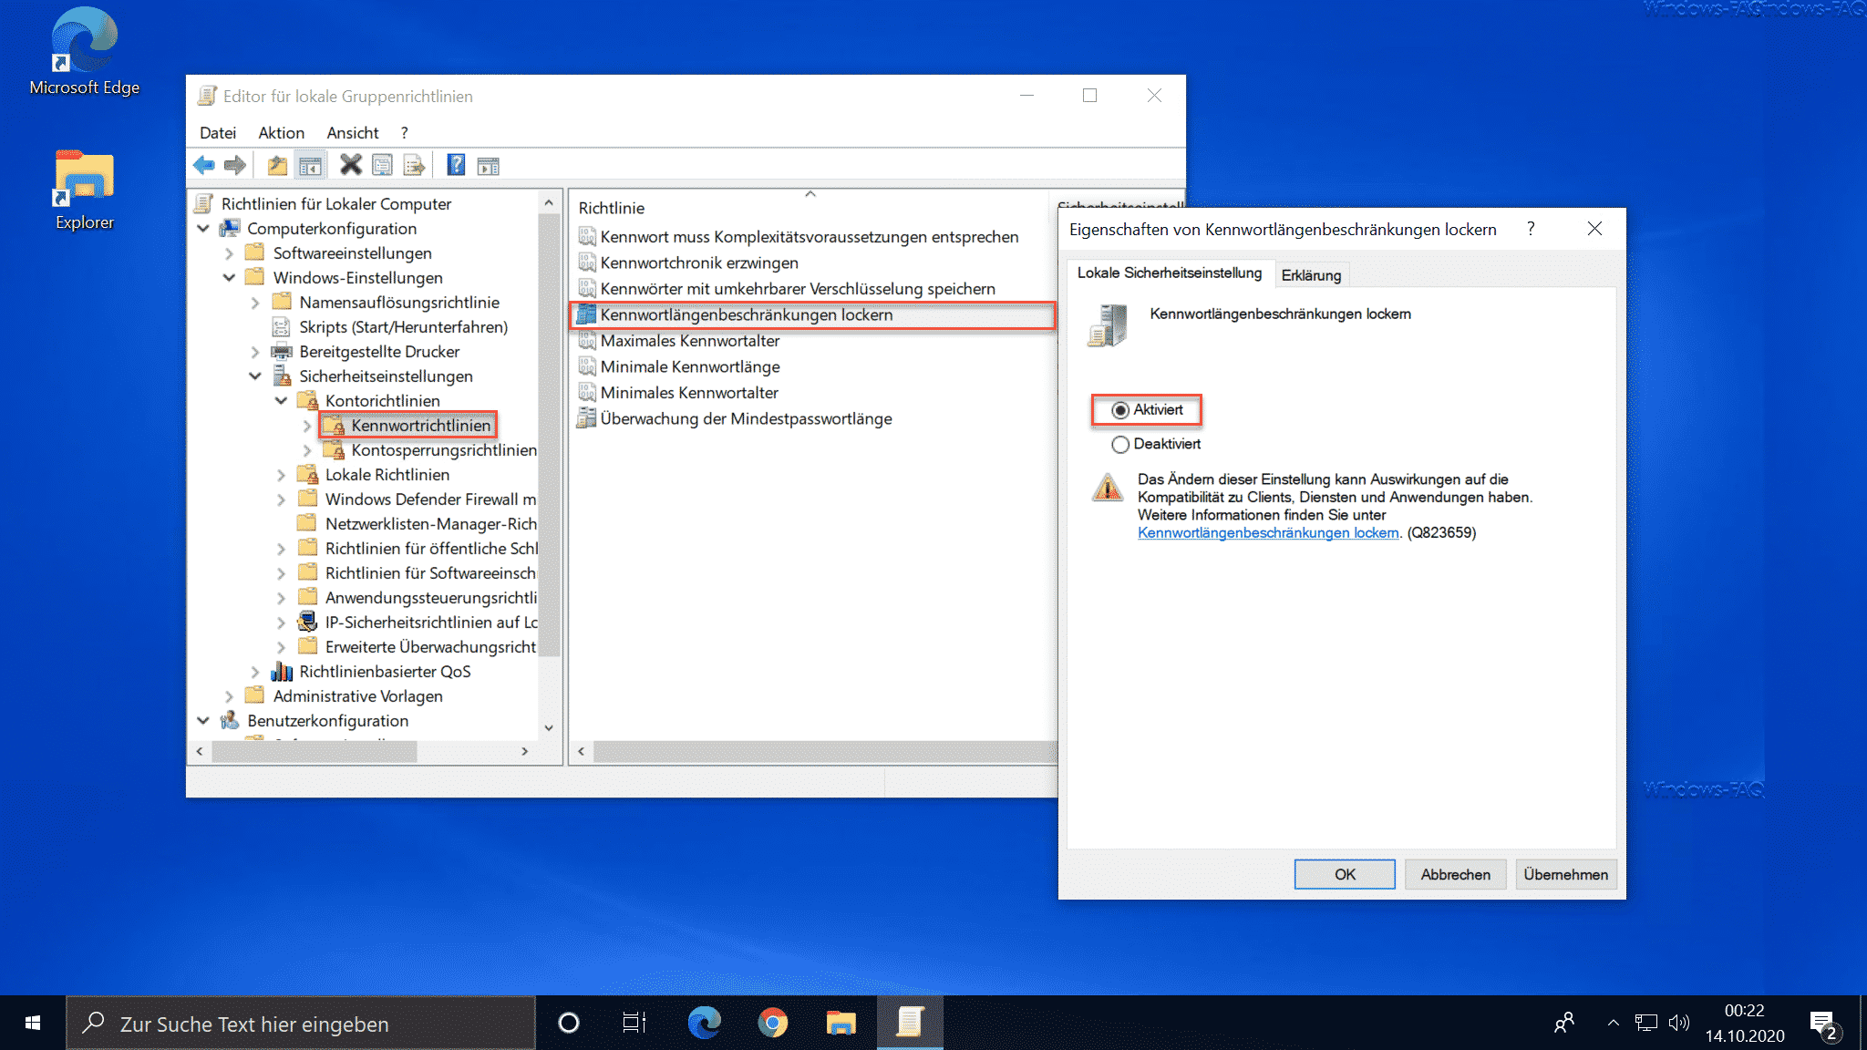Screen dimensions: 1867x1050
Task: Open the Aktion menu
Action: [x=281, y=133]
